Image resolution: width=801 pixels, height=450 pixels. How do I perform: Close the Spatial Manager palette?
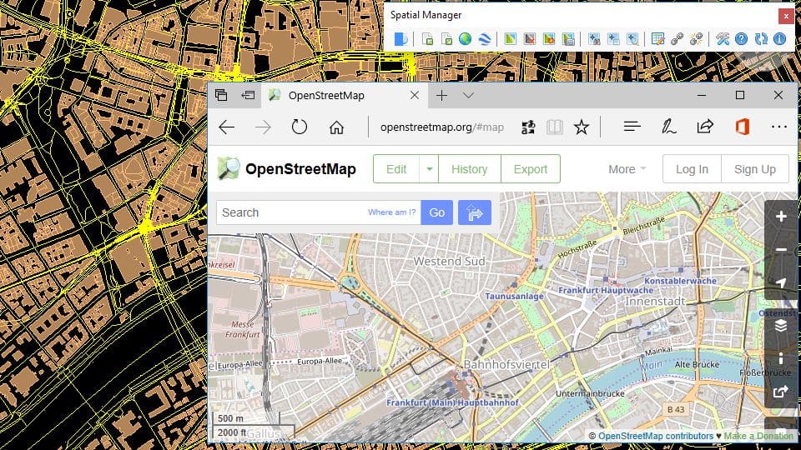[x=786, y=16]
